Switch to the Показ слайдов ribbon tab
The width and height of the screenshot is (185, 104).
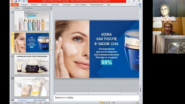[80, 5]
